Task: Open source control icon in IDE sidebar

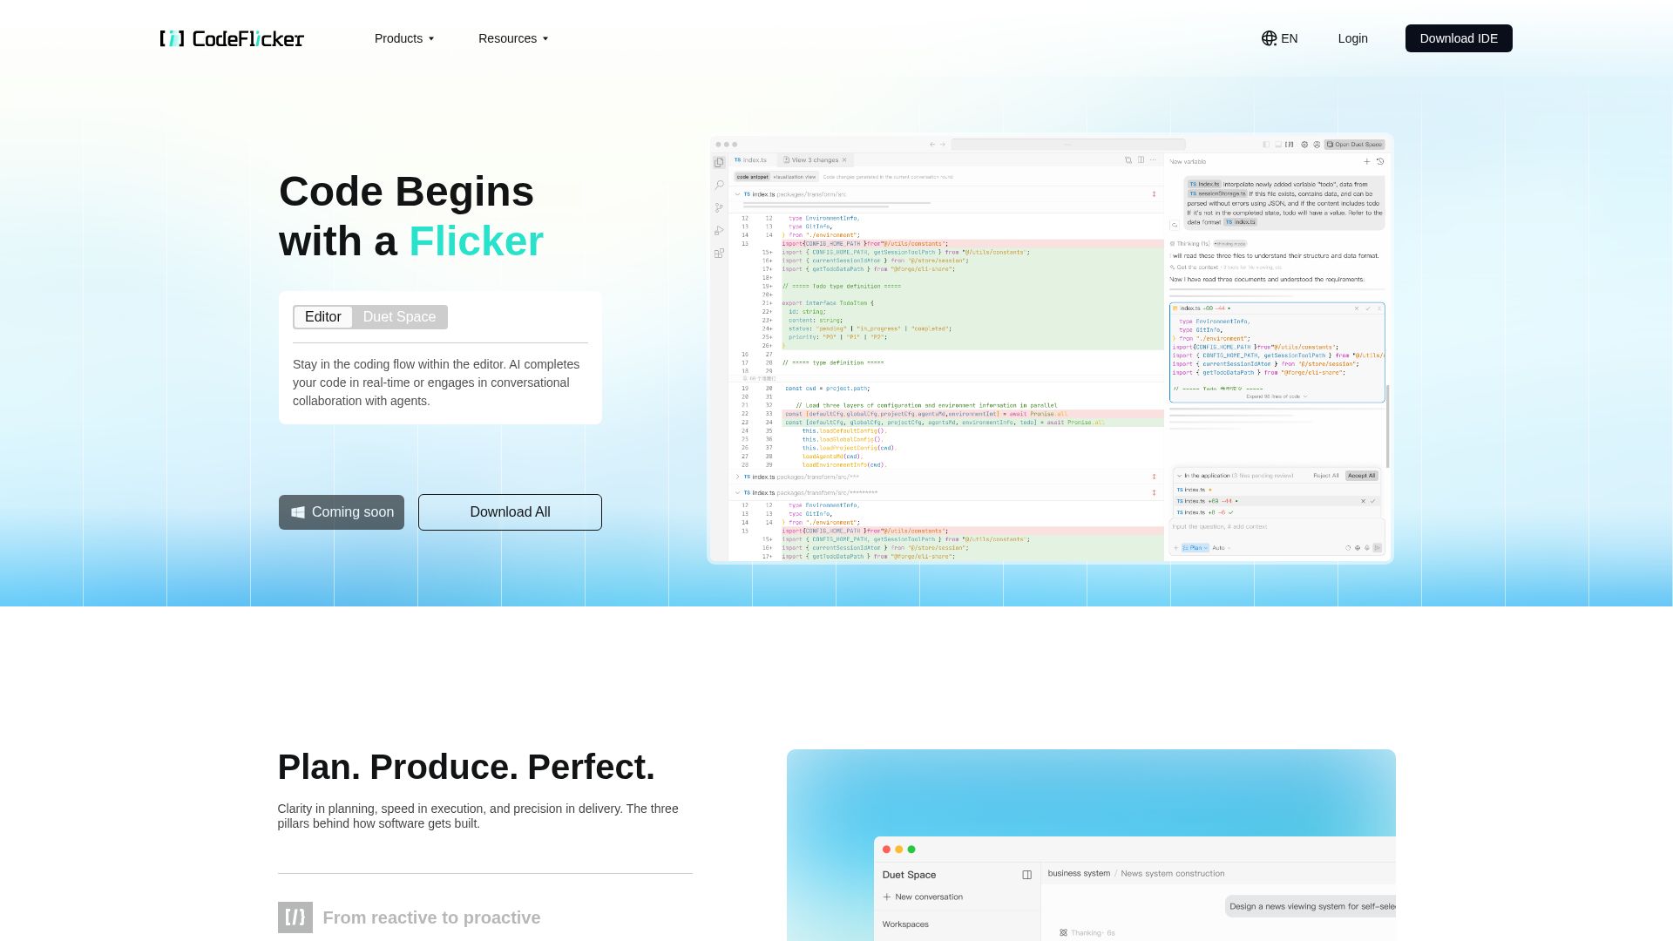Action: click(719, 207)
